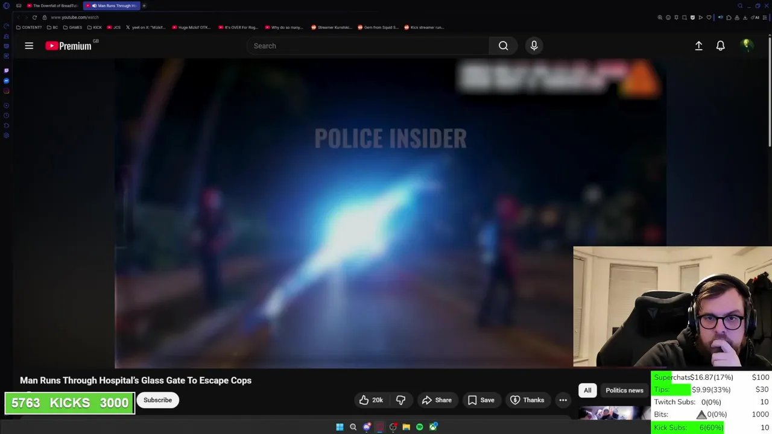Open the more actions ellipsis menu
This screenshot has width=772, height=434.
click(x=563, y=400)
